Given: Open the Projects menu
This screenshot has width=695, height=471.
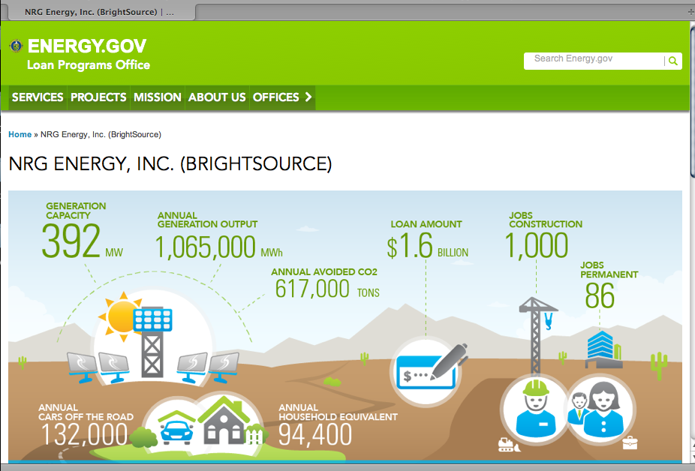Looking at the screenshot, I should [x=98, y=97].
